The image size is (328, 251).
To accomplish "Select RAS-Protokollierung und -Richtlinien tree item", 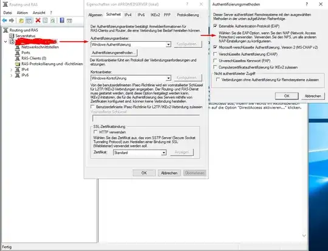I will pyautogui.click(x=52, y=64).
